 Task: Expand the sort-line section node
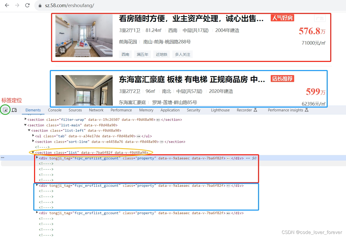[33, 141]
